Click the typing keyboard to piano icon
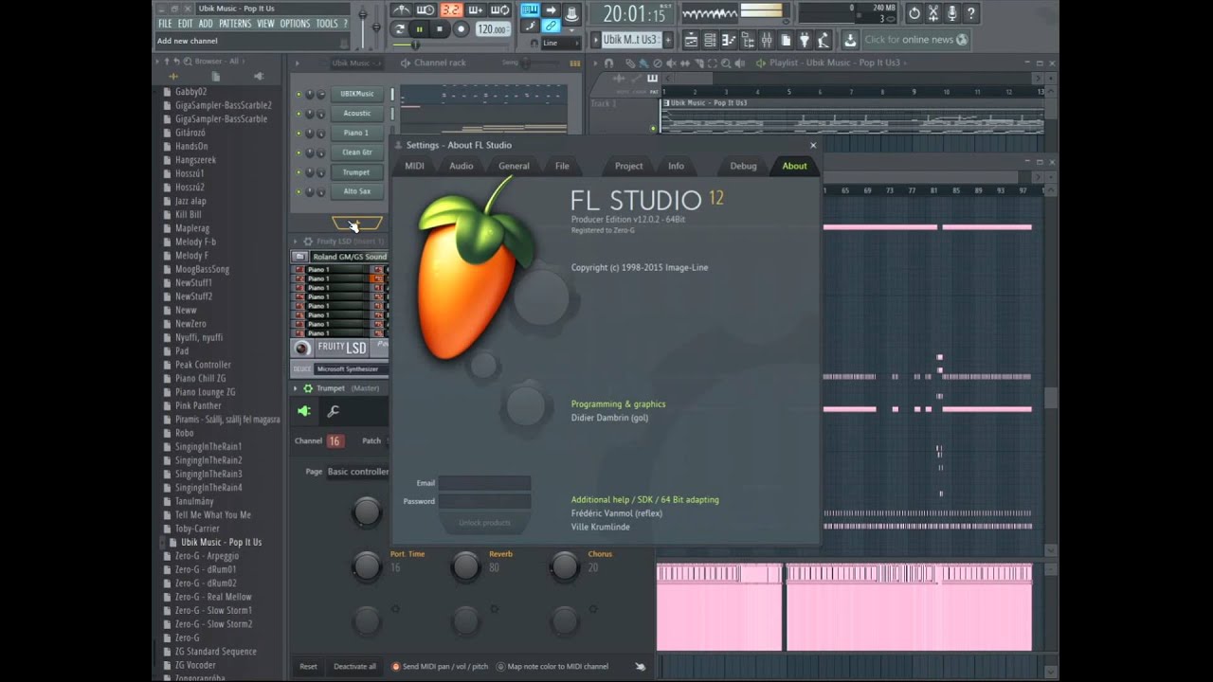 (x=530, y=10)
